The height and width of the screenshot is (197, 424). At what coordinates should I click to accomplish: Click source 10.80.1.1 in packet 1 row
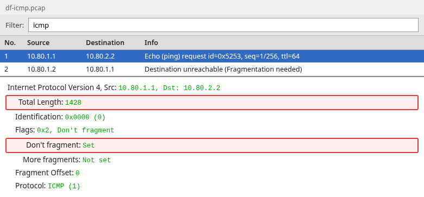[x=41, y=56]
